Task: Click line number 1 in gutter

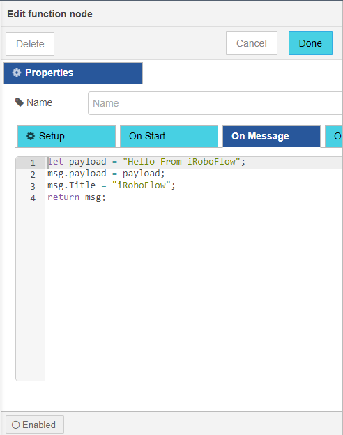Action: 33,162
